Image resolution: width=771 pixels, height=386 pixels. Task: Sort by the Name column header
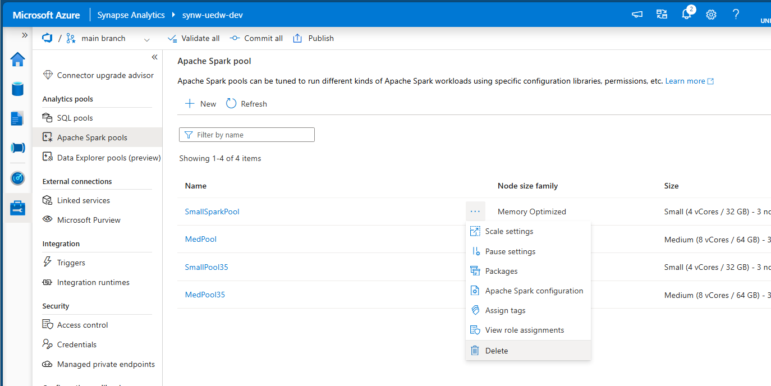(x=196, y=186)
